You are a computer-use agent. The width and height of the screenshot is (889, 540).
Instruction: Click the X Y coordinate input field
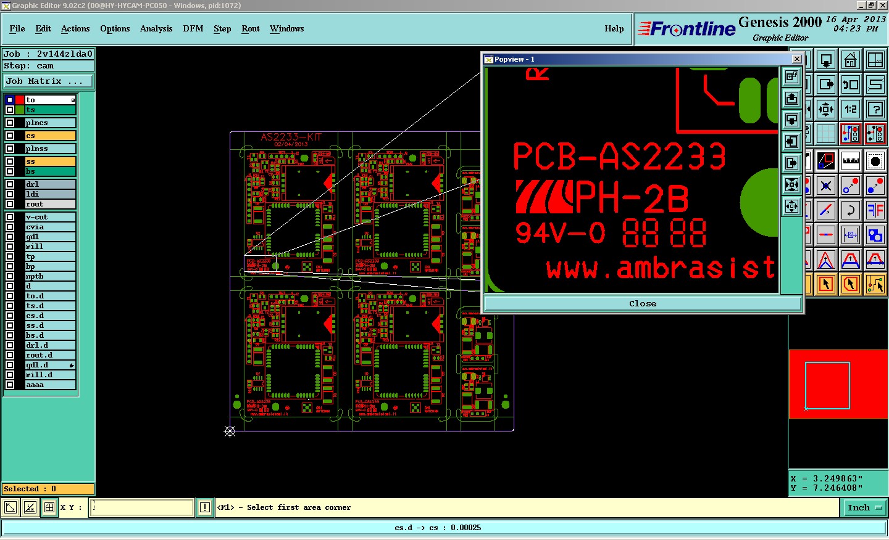click(142, 507)
